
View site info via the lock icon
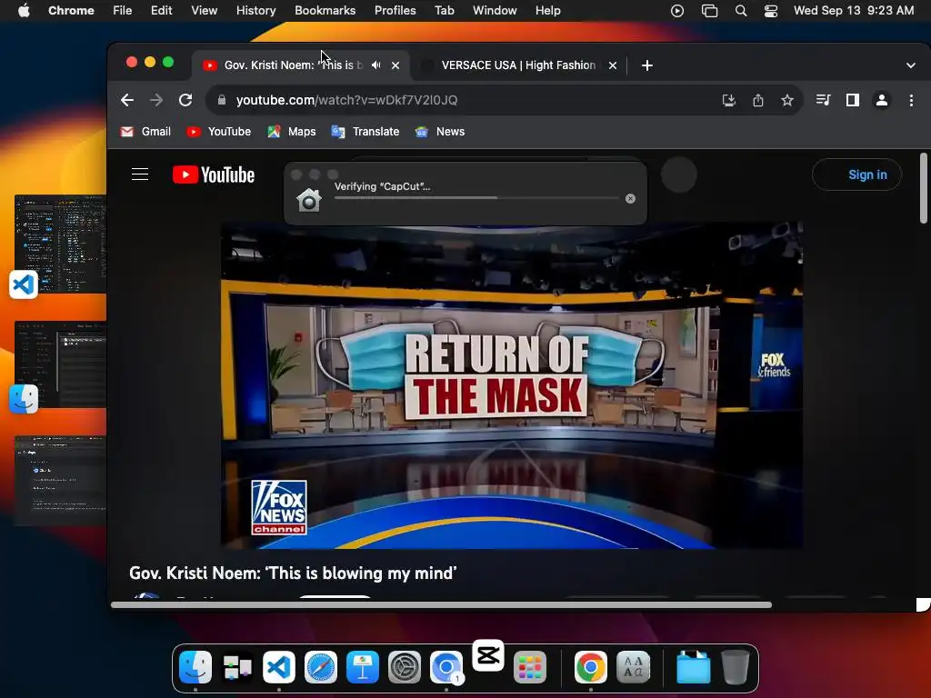(222, 100)
